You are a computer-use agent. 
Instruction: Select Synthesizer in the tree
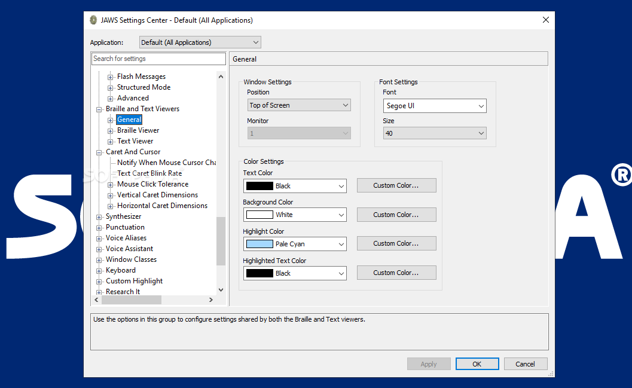123,216
